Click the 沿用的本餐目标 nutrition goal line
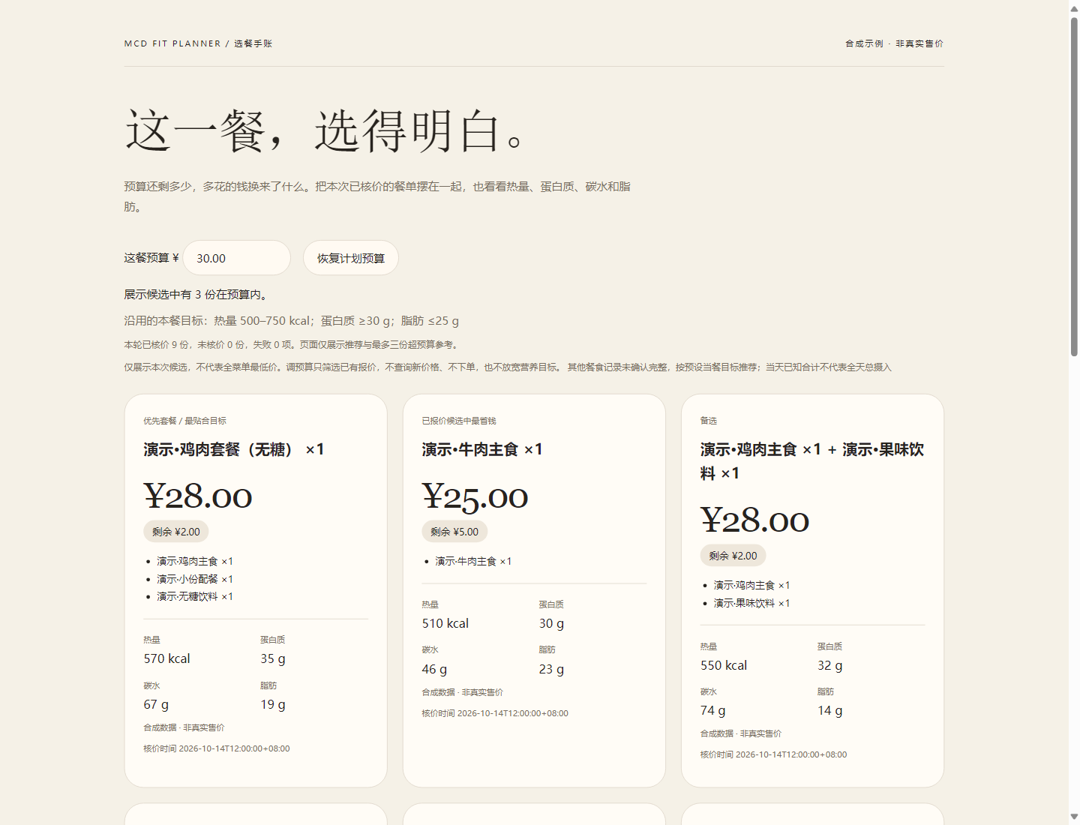 (x=292, y=320)
